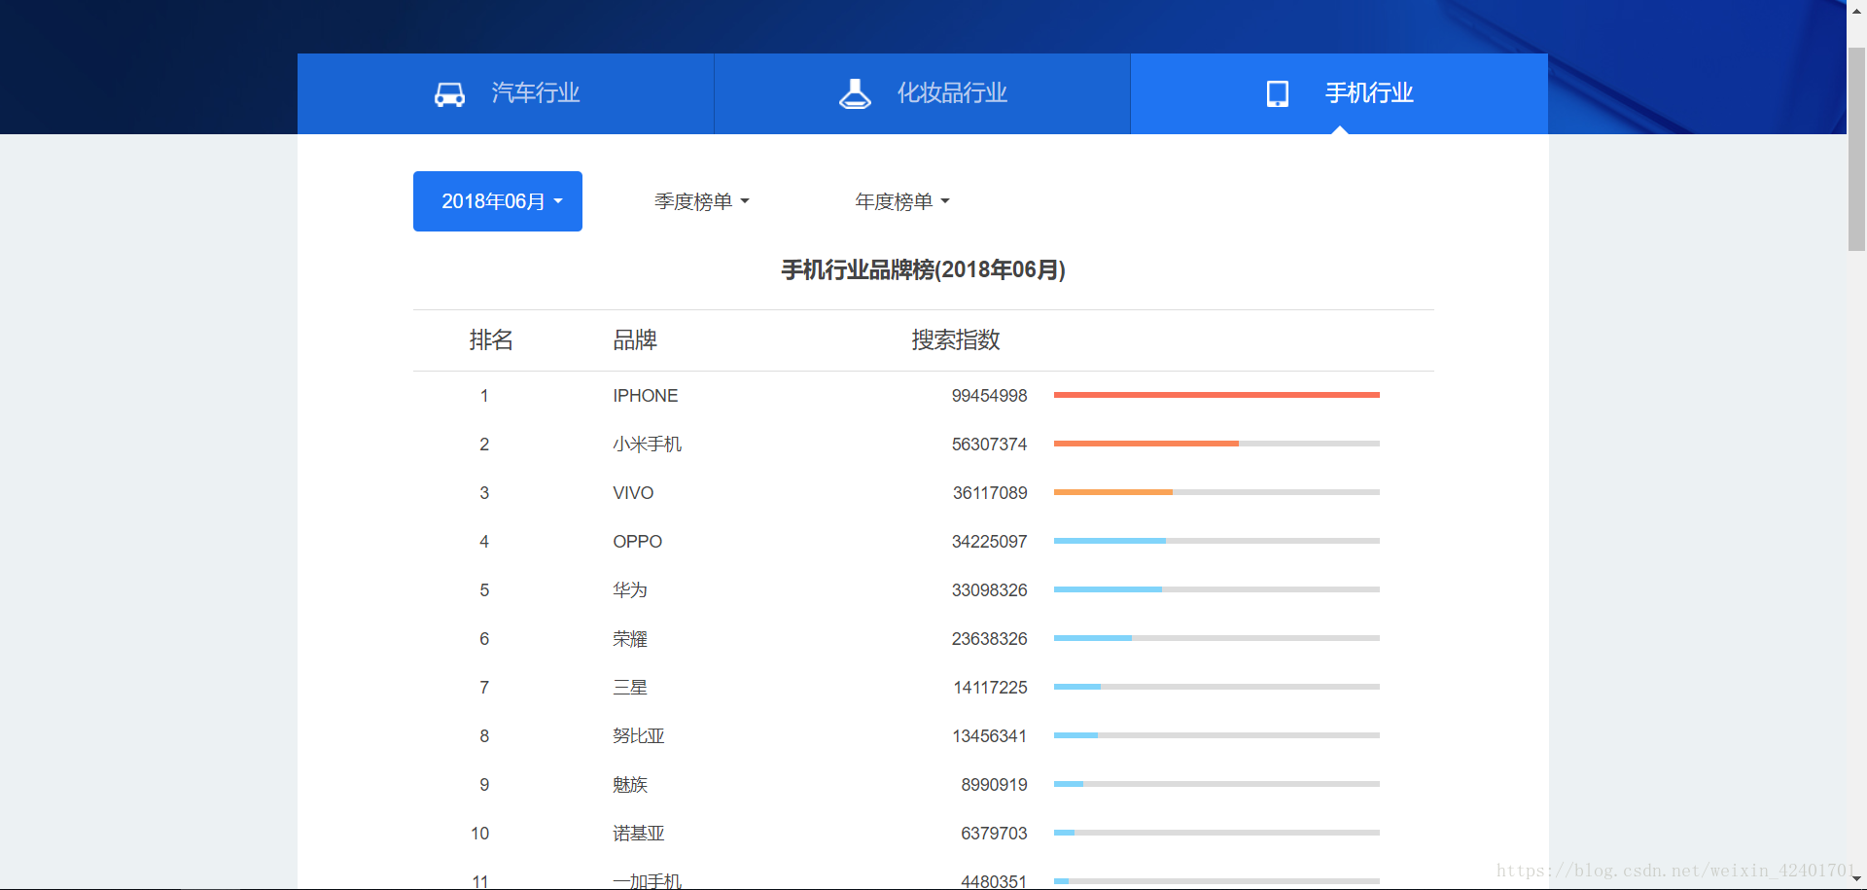
Task: Click the OPPO brand name
Action: click(x=637, y=542)
